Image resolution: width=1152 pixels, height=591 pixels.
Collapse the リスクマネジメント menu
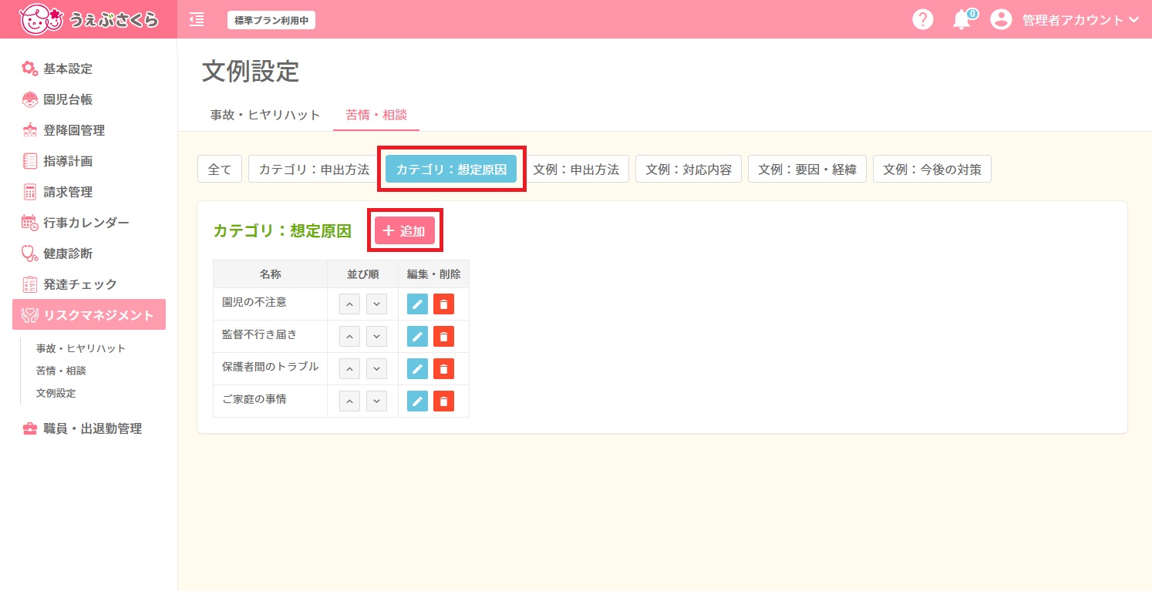[x=89, y=314]
